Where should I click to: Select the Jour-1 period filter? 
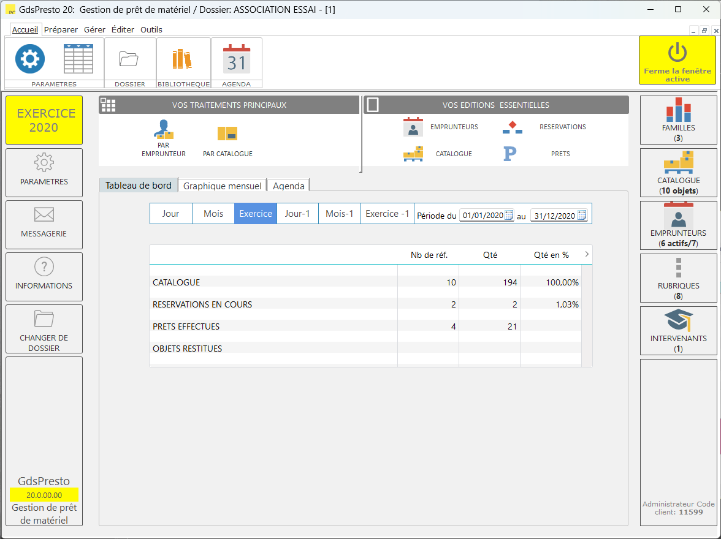(x=297, y=214)
